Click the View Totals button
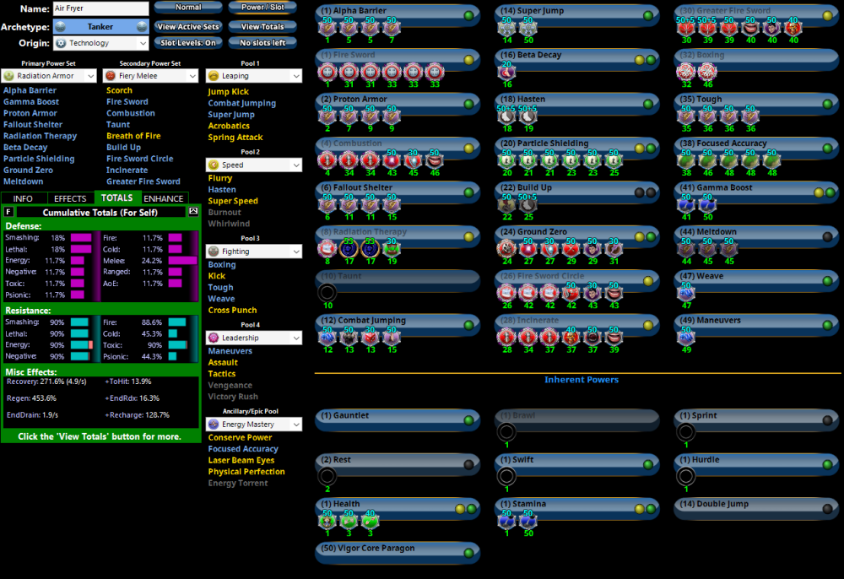This screenshot has width=844, height=579. (x=262, y=26)
